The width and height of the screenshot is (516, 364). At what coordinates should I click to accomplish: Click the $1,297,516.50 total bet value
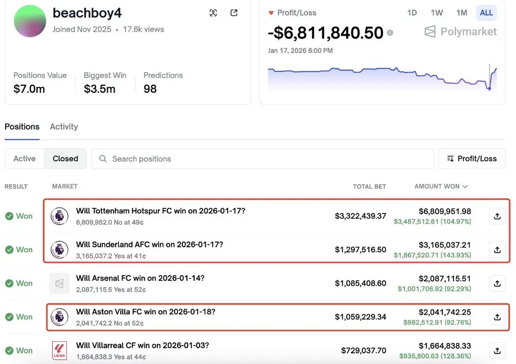tap(360, 250)
